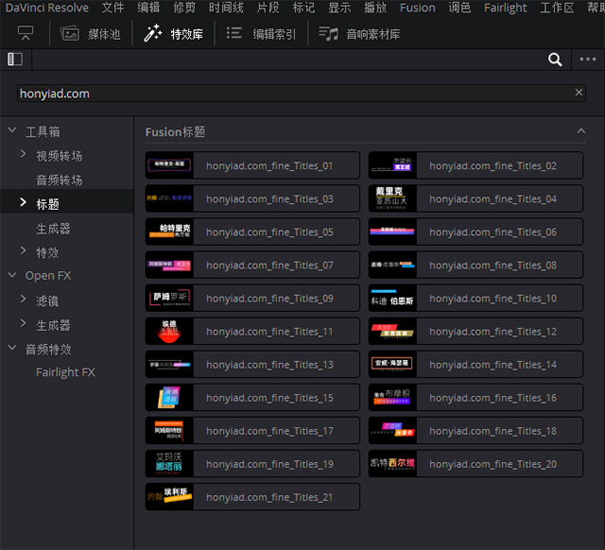Screen dimensions: 605x550
Task: Select honyiad.com_fine_Titles_10 thumbnail
Action: (392, 298)
